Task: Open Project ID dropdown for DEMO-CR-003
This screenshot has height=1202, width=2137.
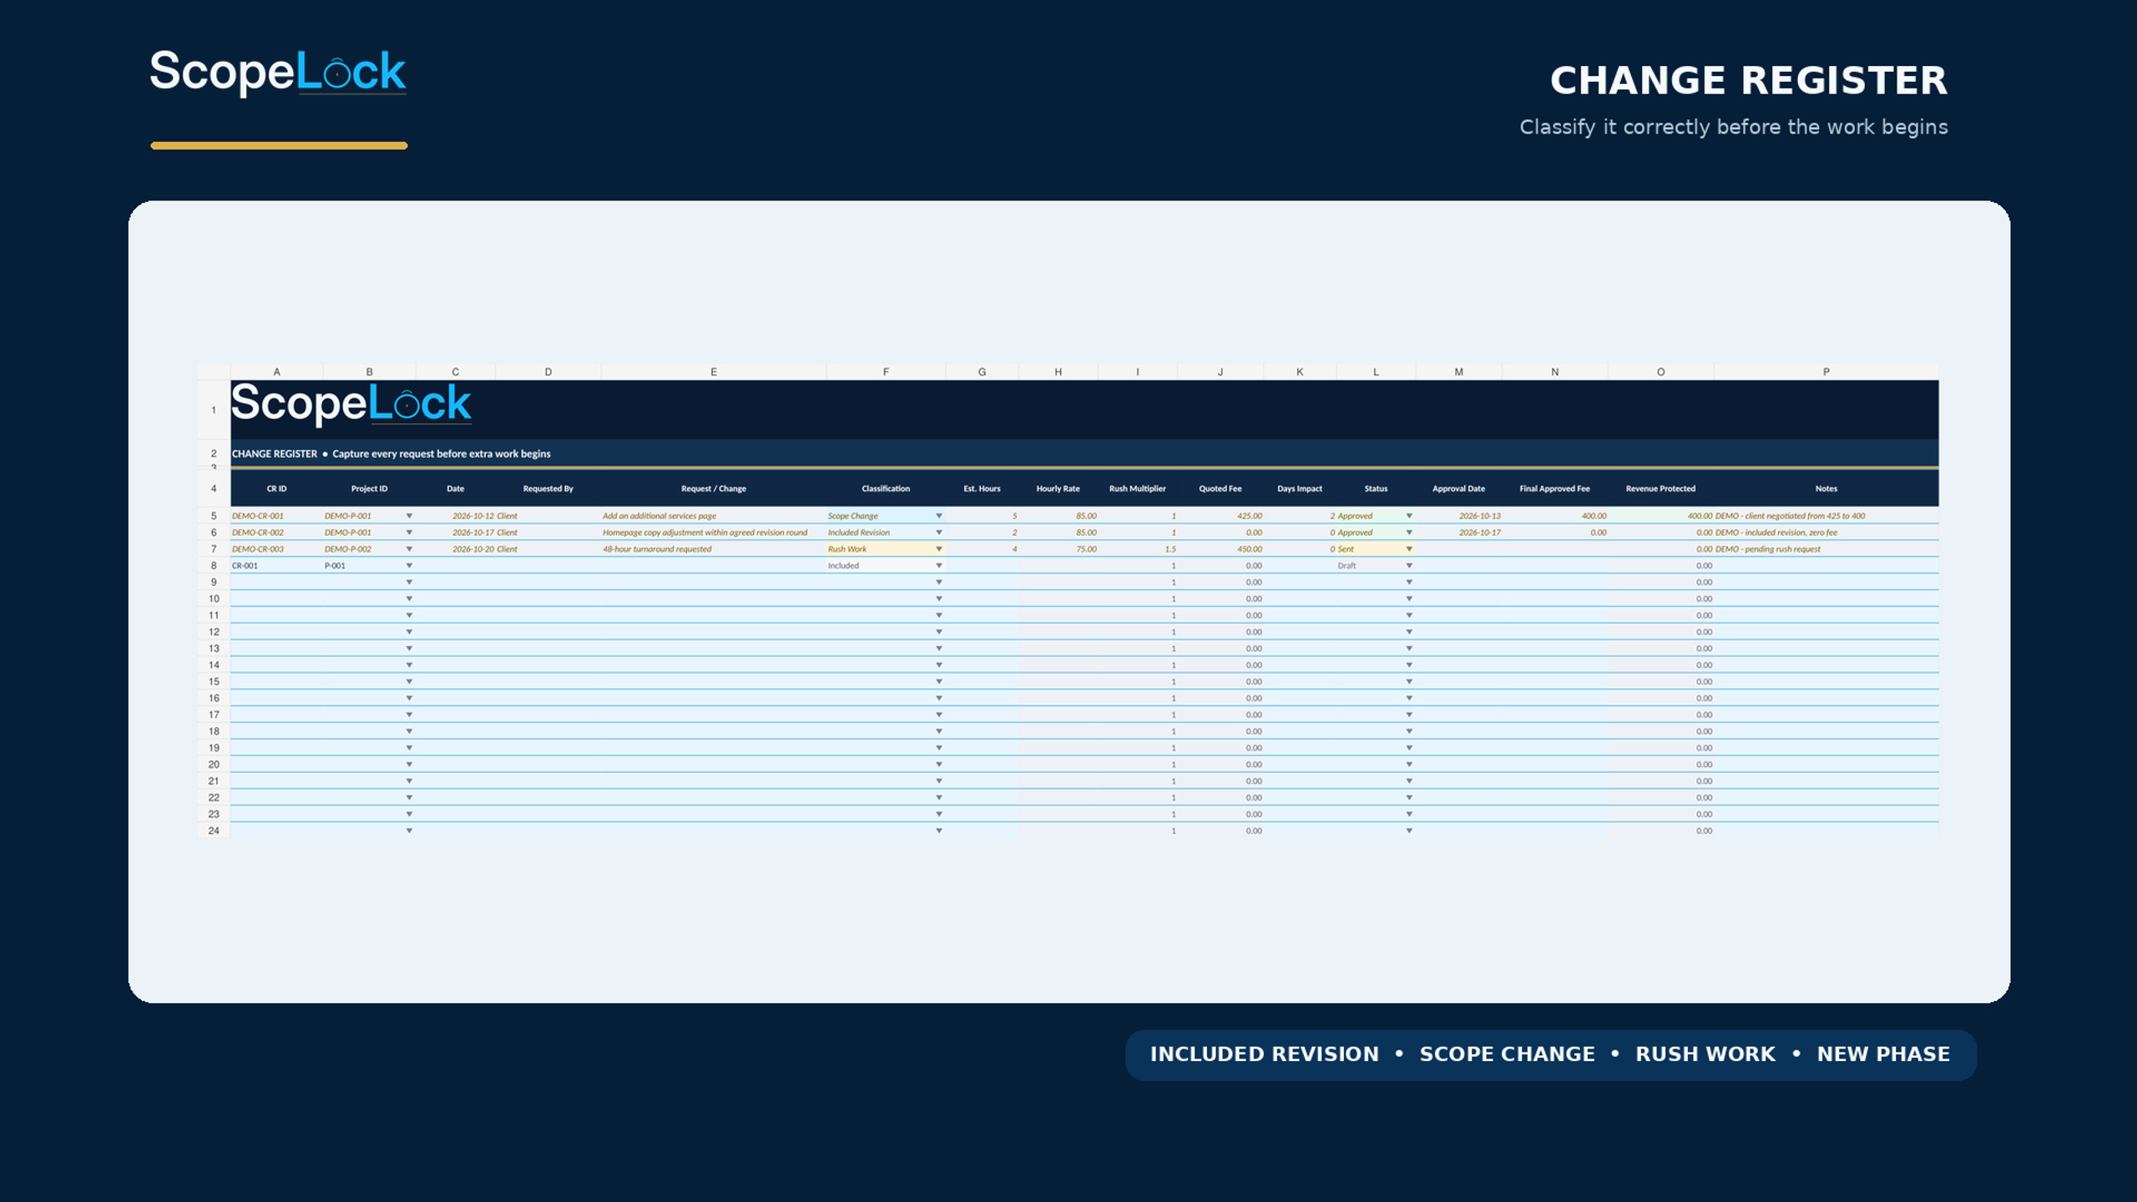Action: 409,549
